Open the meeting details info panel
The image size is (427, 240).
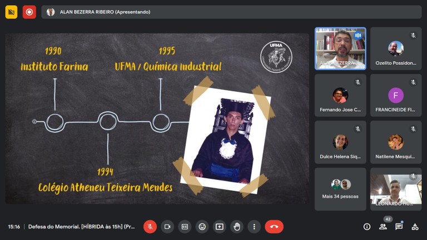coord(367,227)
